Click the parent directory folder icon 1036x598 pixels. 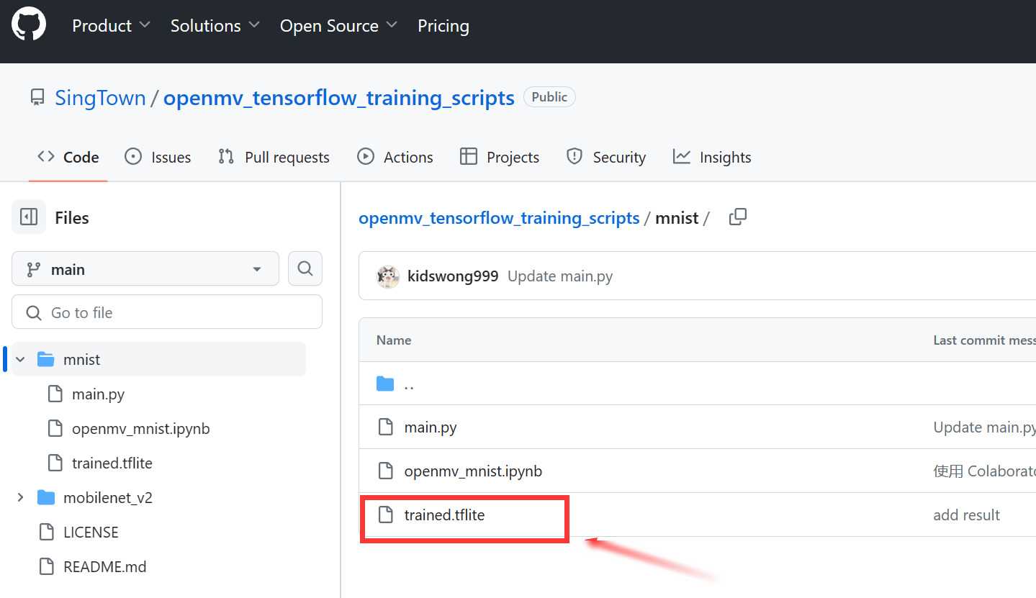(385, 384)
